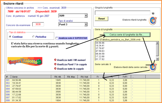Click the list scrollbar down arrow

coord(157,59)
